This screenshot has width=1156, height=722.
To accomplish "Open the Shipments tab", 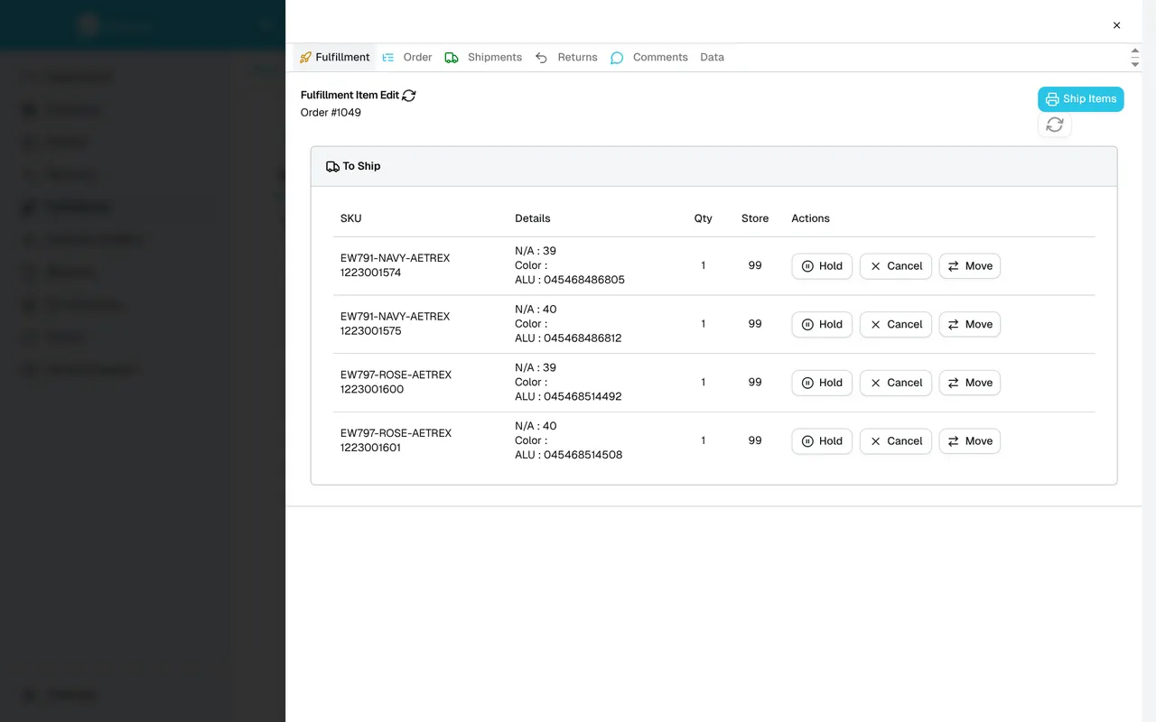I will click(x=483, y=57).
